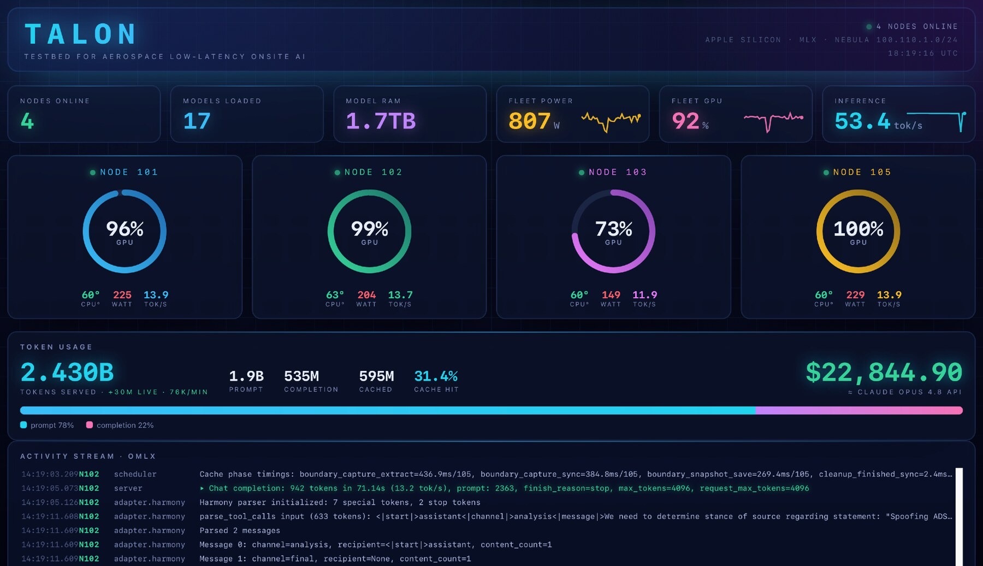This screenshot has height=566, width=983.
Task: Click the Parsed 2 messages log row
Action: (487, 530)
